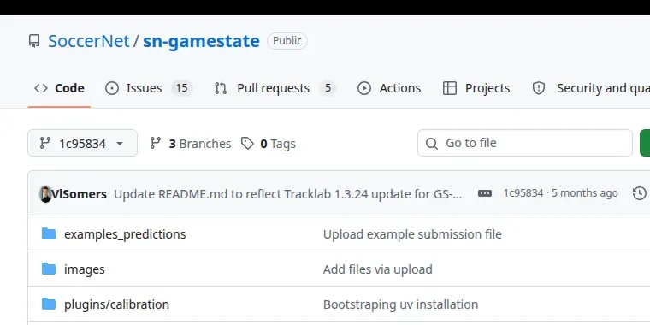Open the Issues tab
This screenshot has width=650, height=325.
tap(149, 88)
